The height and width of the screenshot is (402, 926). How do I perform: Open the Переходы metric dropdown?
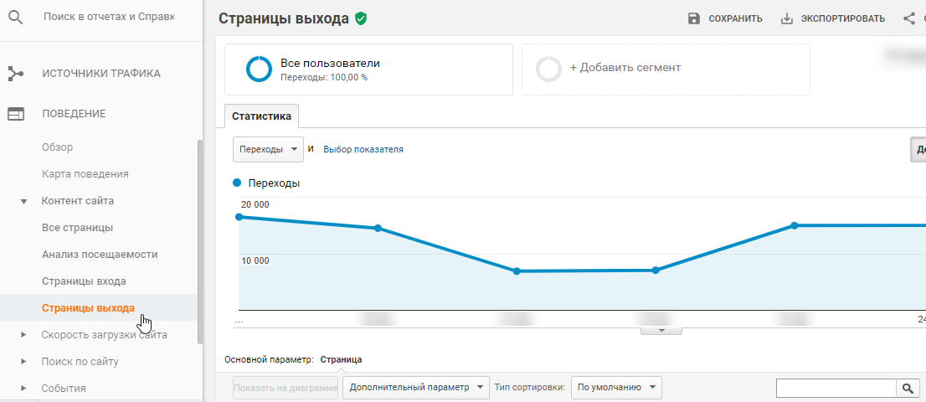coord(268,149)
